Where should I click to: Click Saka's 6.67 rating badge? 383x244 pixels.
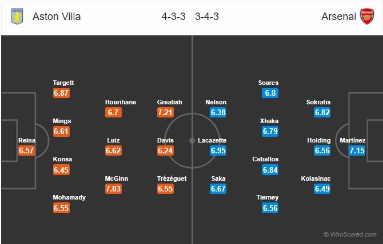tap(218, 189)
